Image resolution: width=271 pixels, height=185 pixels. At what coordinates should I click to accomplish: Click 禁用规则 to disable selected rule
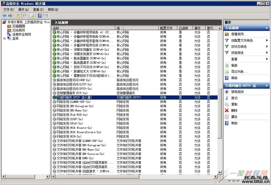[x=237, y=92]
